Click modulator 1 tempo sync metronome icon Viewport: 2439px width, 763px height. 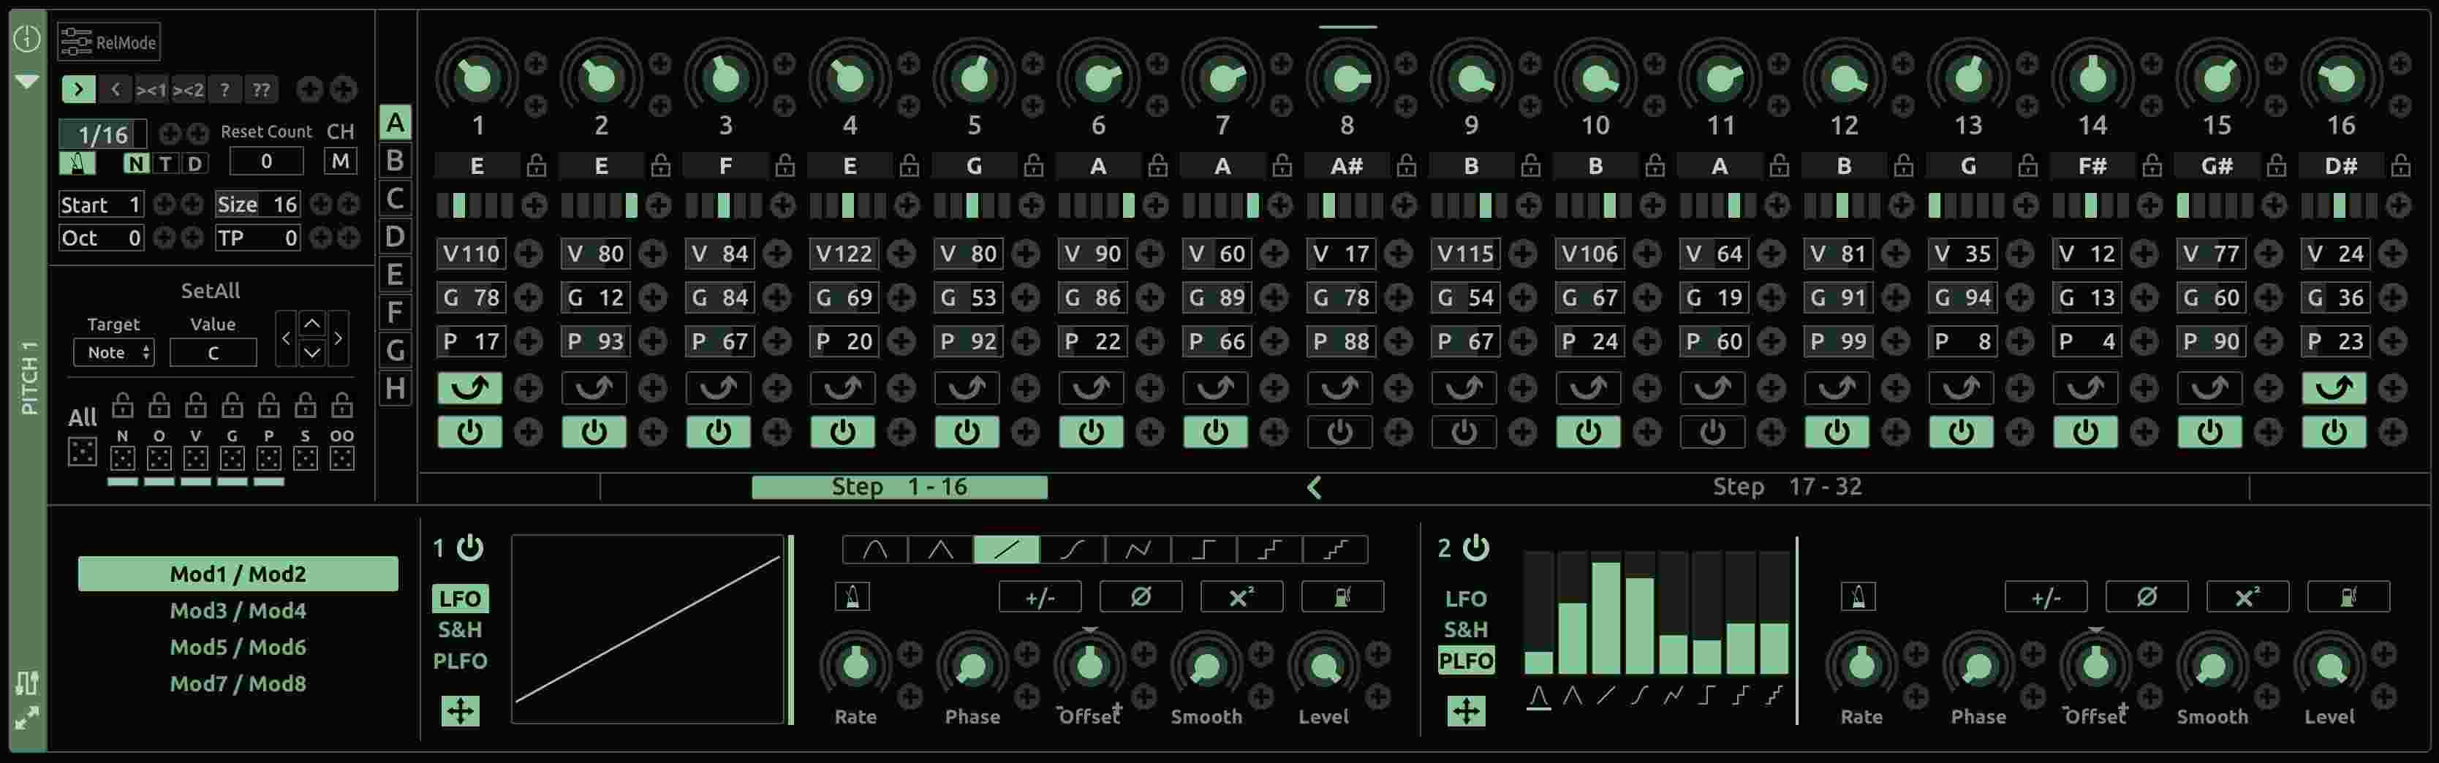(852, 597)
